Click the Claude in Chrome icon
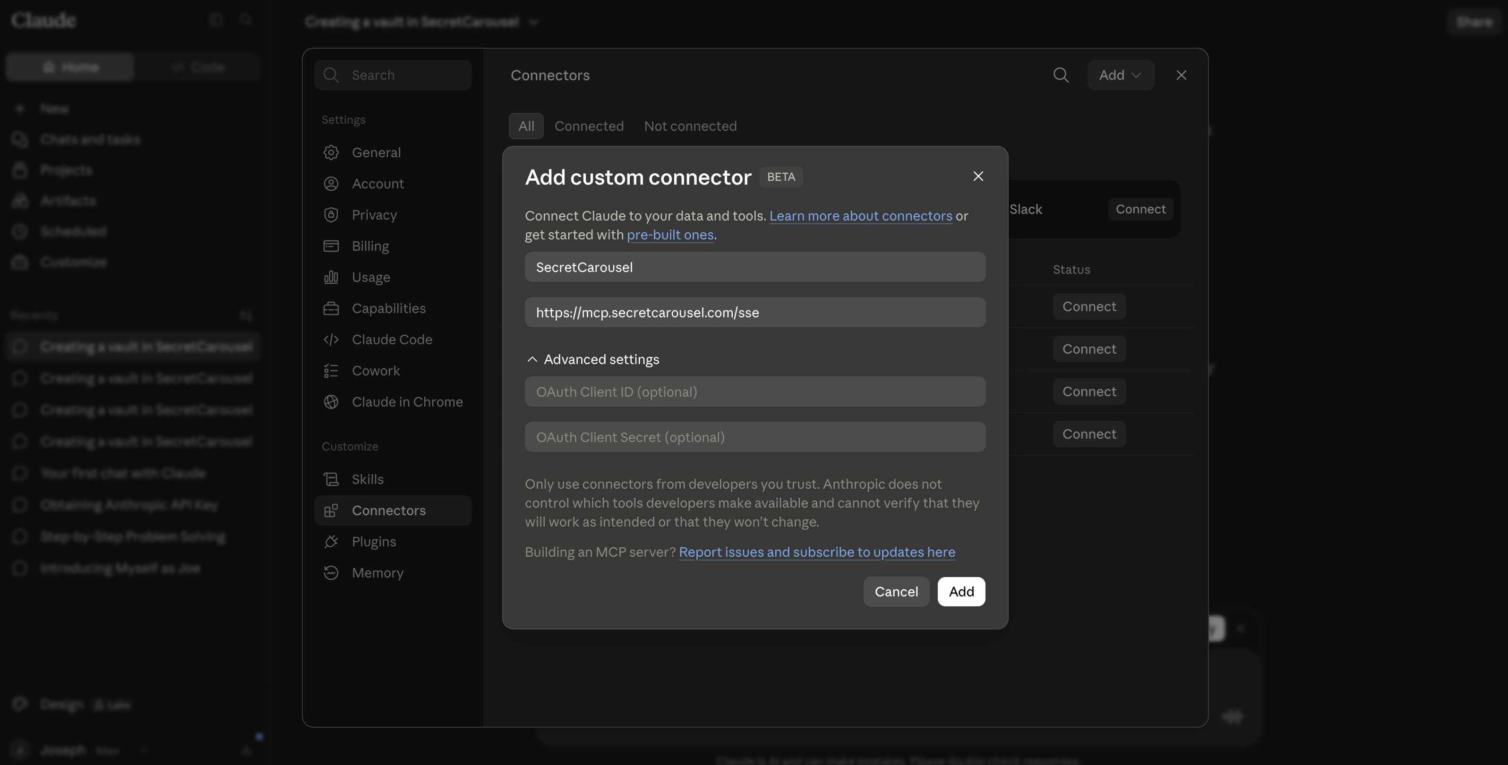The width and height of the screenshot is (1508, 765). coord(331,402)
